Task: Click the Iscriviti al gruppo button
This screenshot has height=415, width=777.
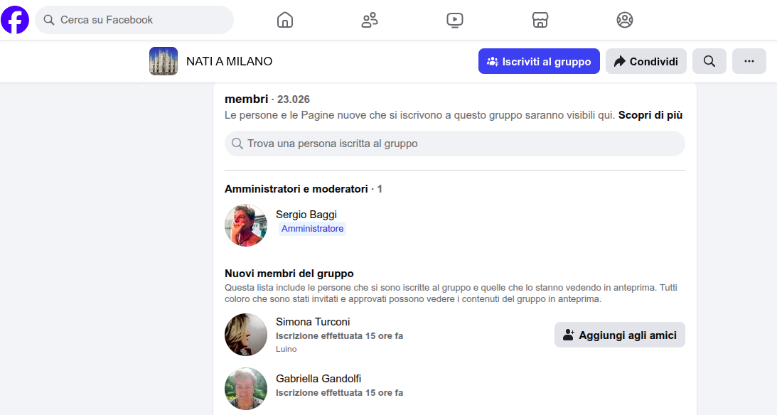Action: pos(539,61)
